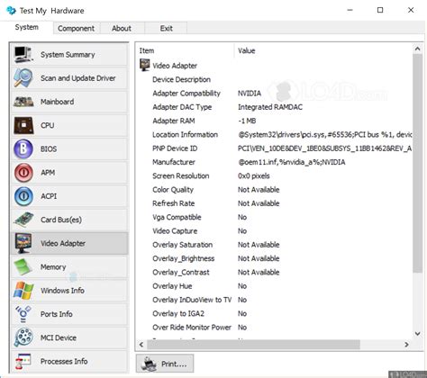Screen dimensions: 427x378
Task: Select the Overlay to IGA2 row
Action: (275, 314)
